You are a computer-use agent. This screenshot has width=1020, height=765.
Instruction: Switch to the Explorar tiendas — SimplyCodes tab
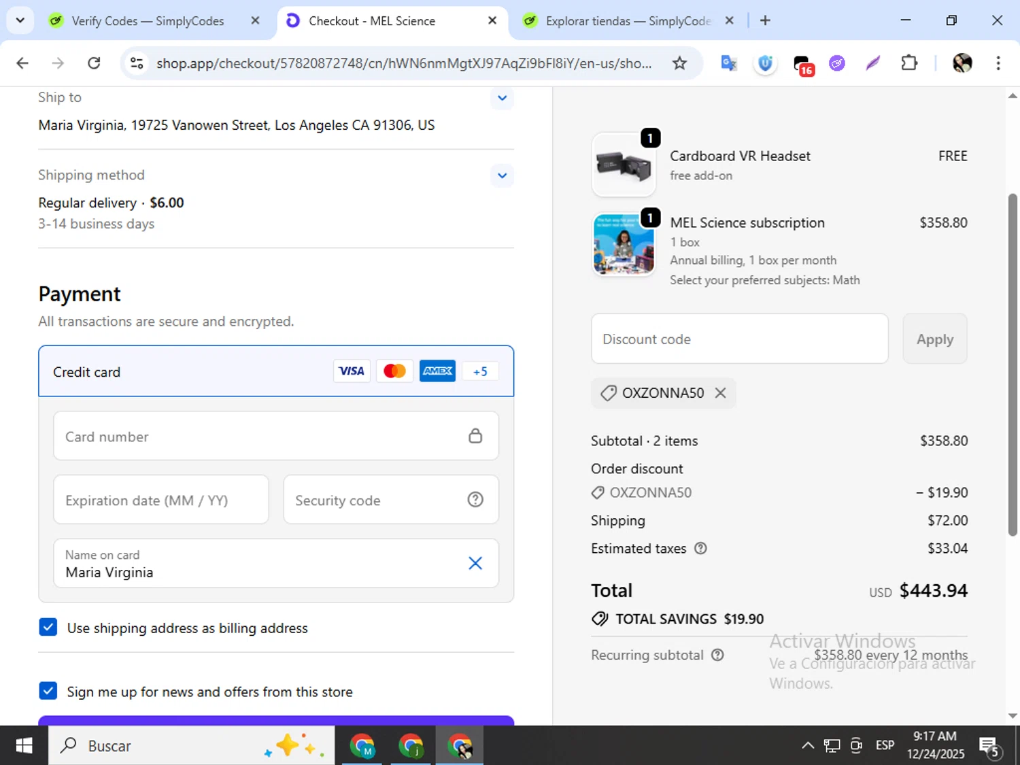[x=628, y=21]
